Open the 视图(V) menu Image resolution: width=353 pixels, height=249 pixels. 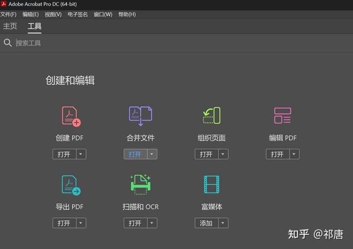click(x=53, y=14)
